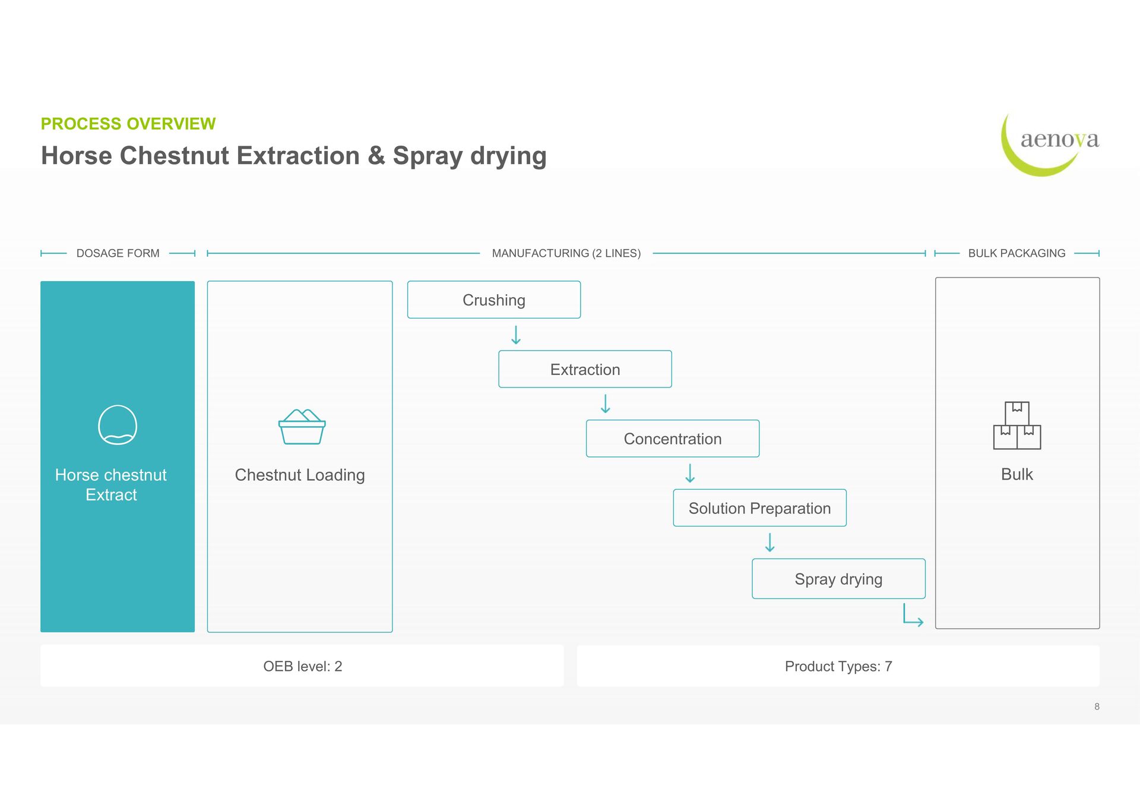The width and height of the screenshot is (1140, 807).
Task: Click the arrow below Crushing
Action: [516, 335]
